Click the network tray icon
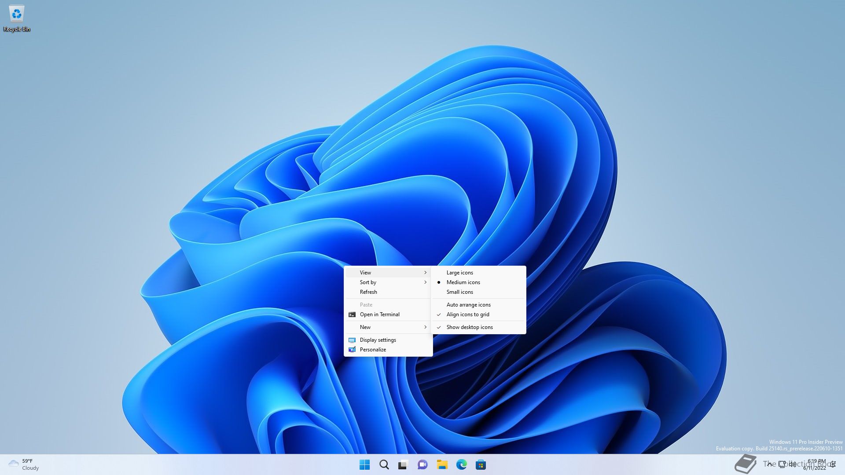 (782, 464)
